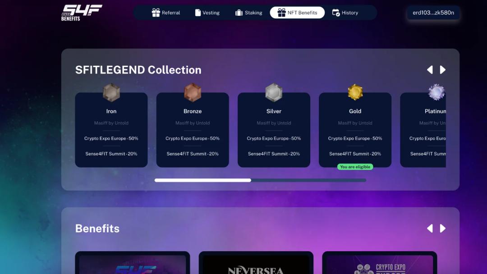Click the collection horizontal scrollbar handle
The width and height of the screenshot is (487, 274).
[203, 180]
